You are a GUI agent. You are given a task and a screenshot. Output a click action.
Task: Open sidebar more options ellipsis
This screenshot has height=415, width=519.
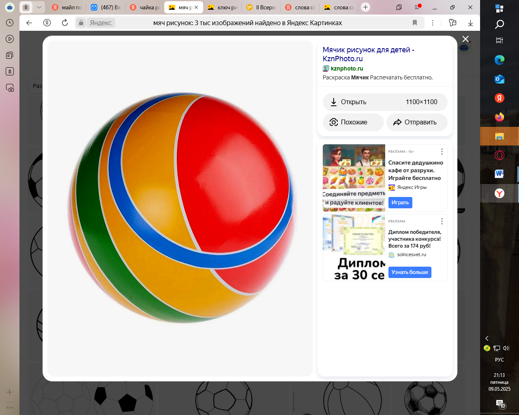(10, 408)
